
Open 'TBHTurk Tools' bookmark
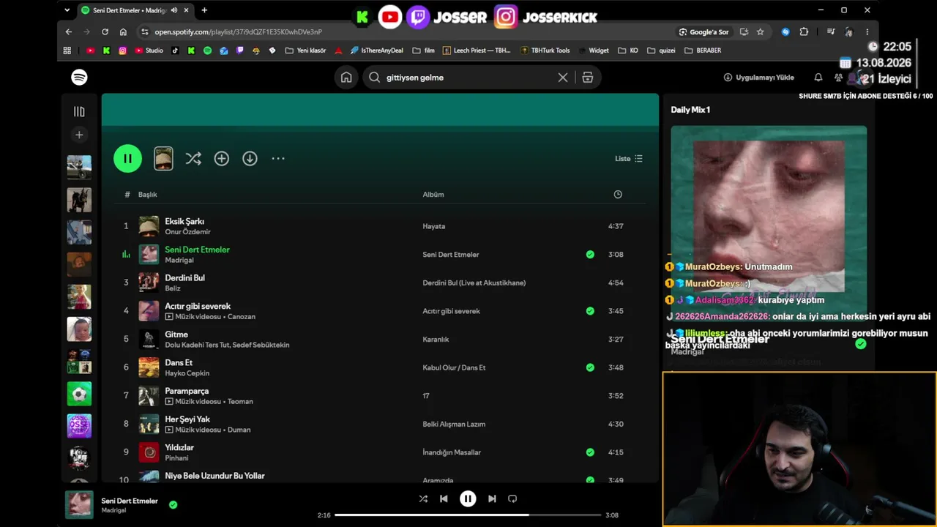click(545, 51)
